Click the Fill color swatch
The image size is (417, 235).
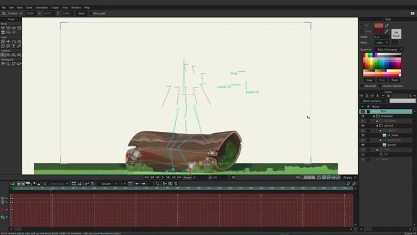379,25
